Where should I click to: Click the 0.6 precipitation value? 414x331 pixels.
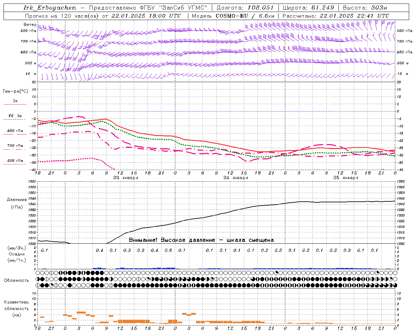click(168, 250)
